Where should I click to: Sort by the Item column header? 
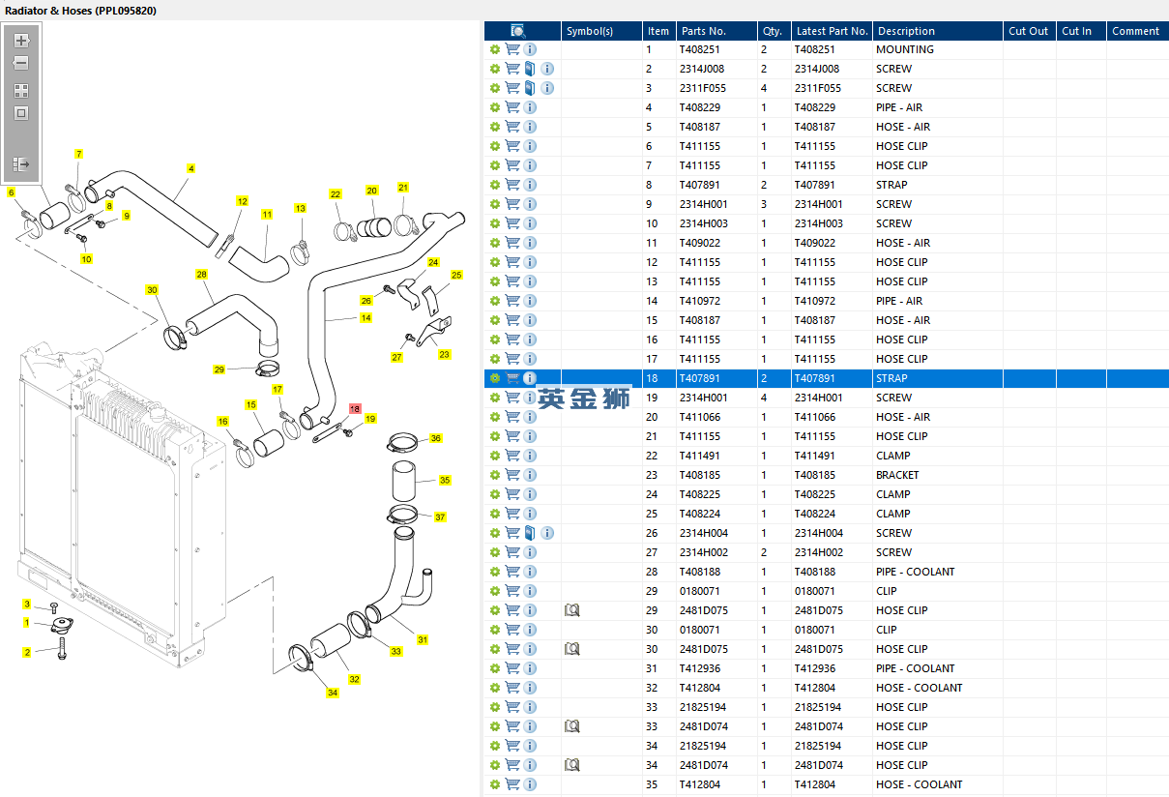point(658,31)
